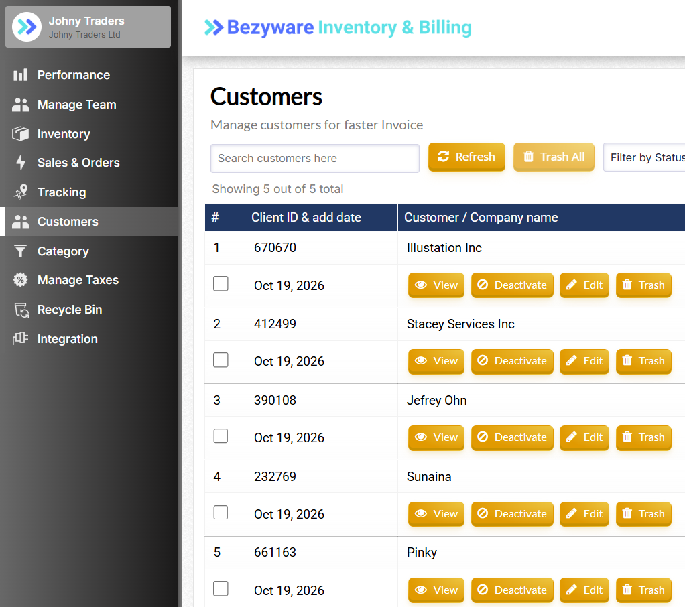Click the Tracking map pin icon
This screenshot has width=685, height=607.
[21, 192]
